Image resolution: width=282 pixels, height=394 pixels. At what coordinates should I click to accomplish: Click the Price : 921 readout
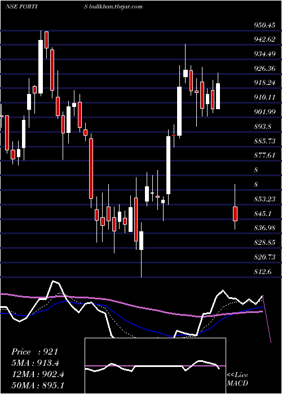(x=35, y=352)
